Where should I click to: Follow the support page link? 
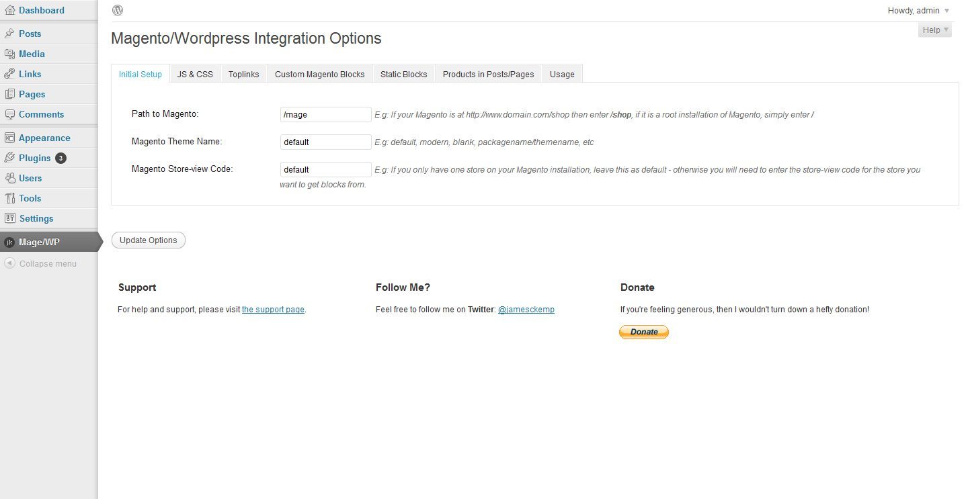[273, 310]
